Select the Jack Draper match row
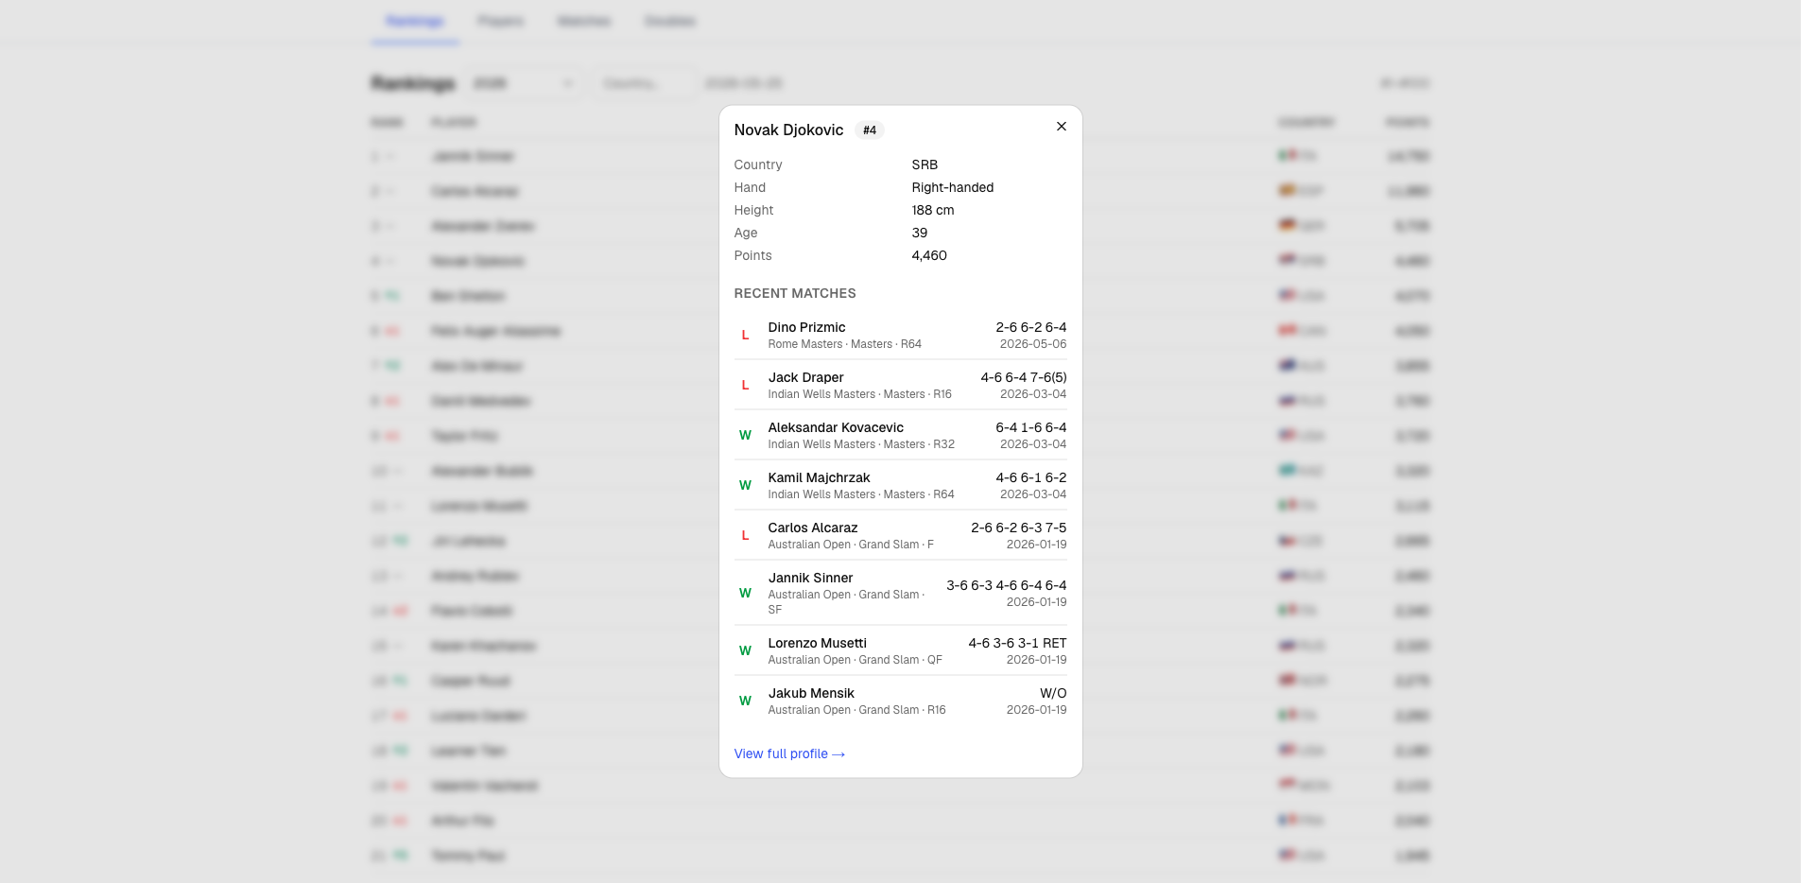 (900, 385)
